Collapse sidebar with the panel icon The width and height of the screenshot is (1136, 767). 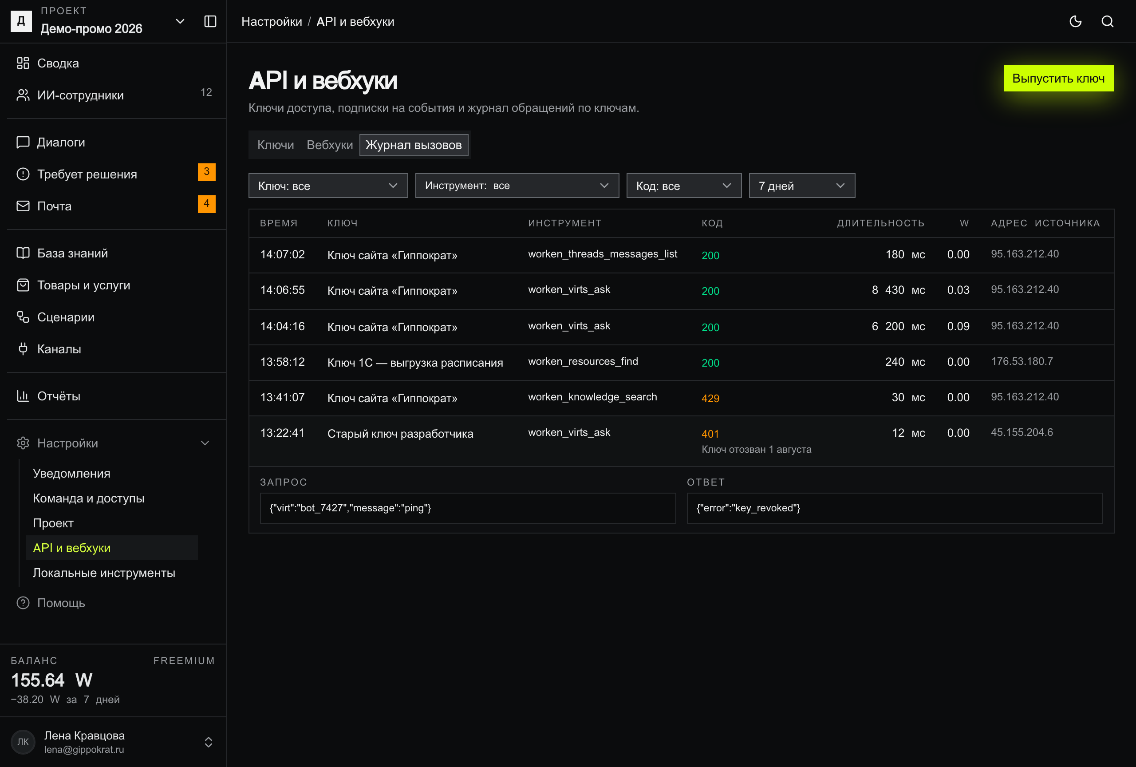tap(210, 21)
